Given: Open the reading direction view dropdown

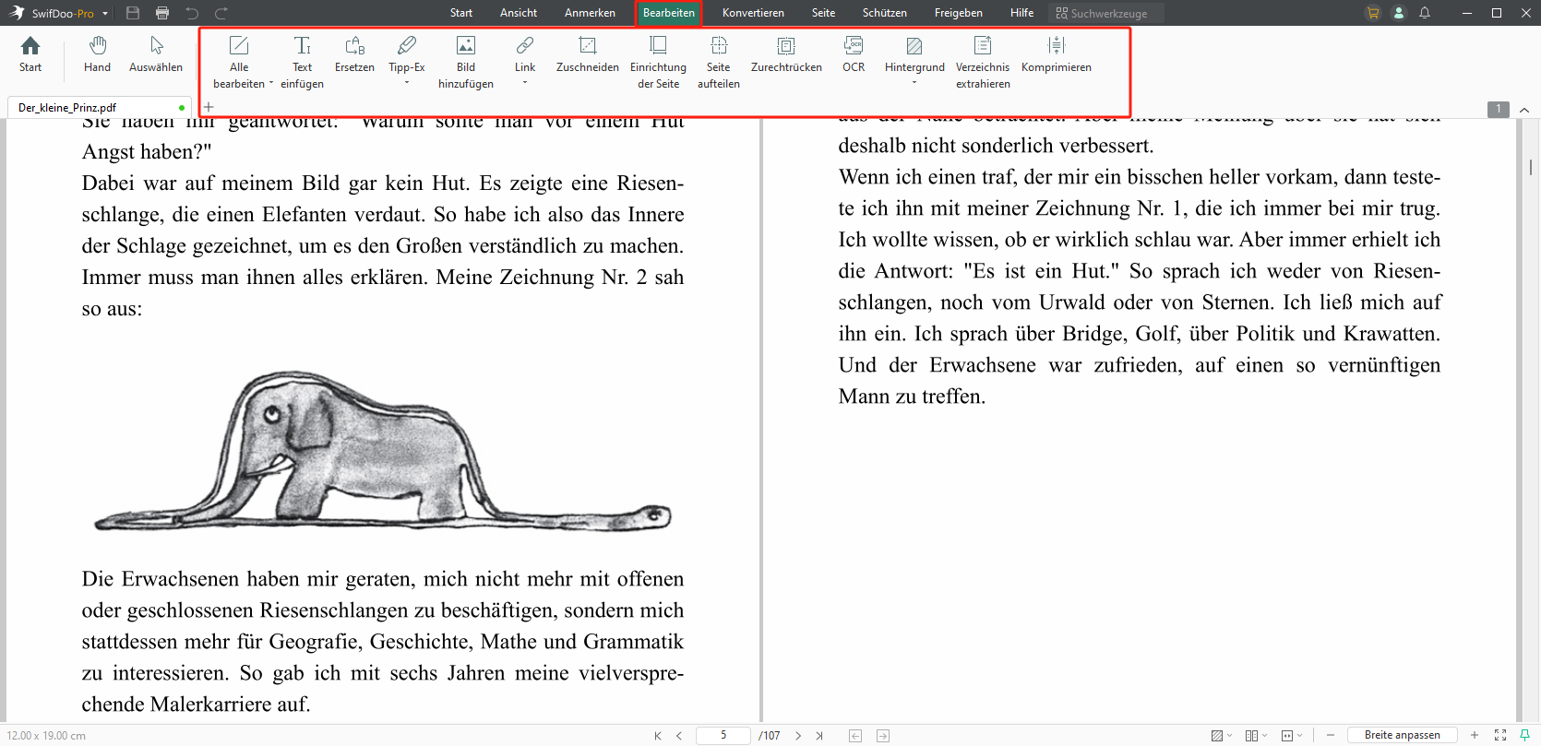Looking at the screenshot, I should 1292,735.
